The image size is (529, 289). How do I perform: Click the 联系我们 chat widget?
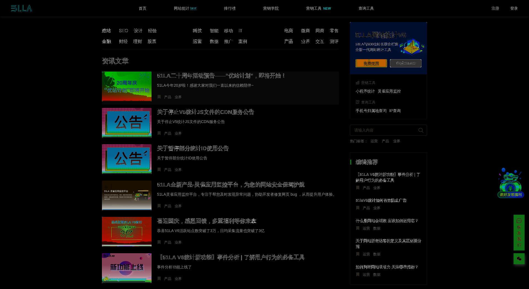pos(519,233)
